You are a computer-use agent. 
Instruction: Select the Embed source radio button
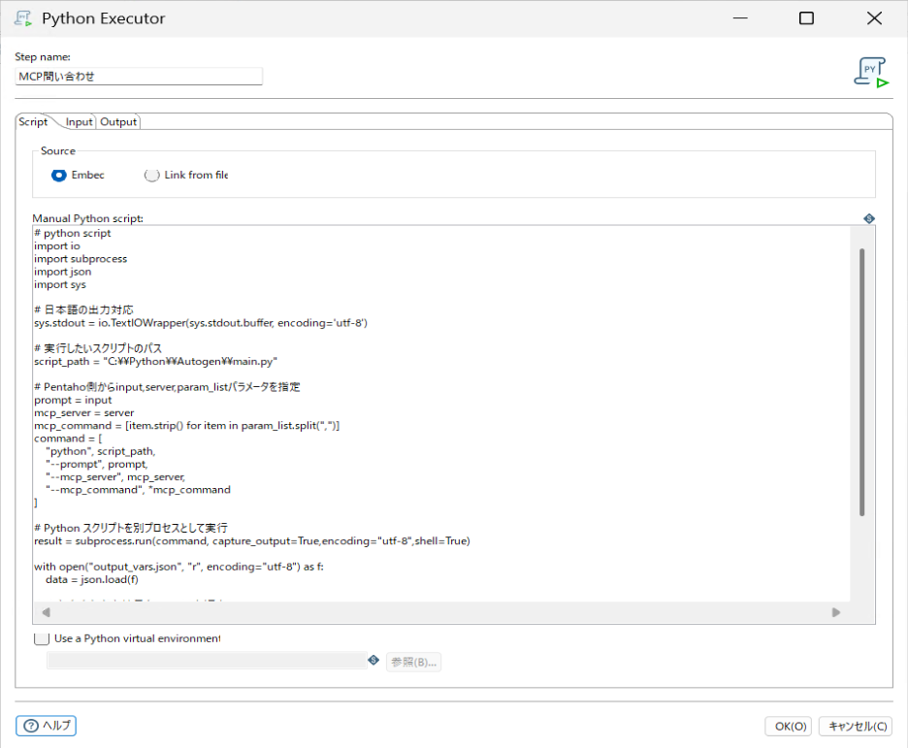[x=59, y=175]
